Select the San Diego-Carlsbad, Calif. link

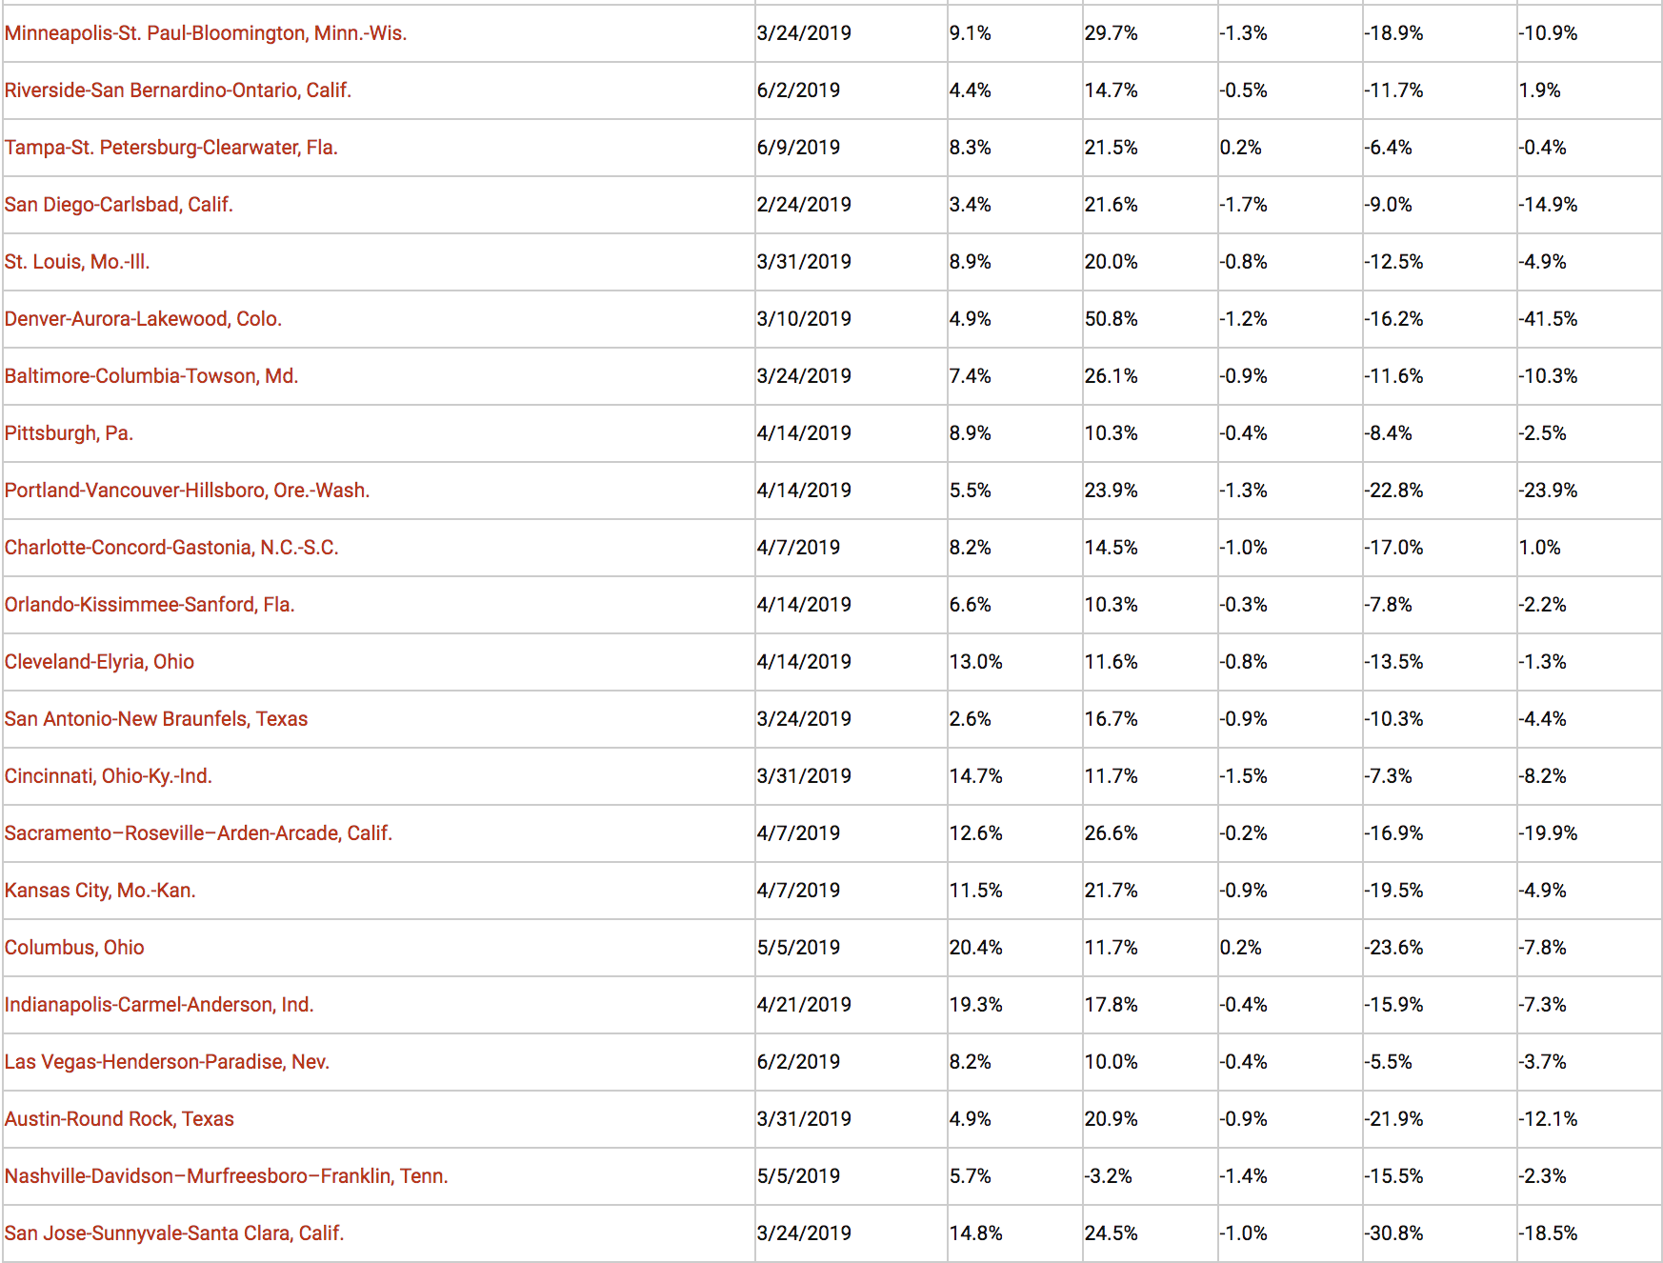click(x=119, y=205)
